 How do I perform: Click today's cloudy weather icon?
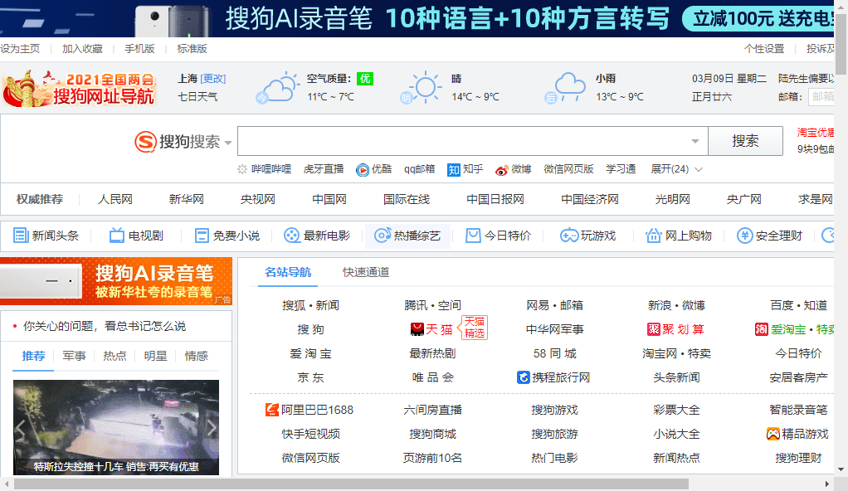[277, 88]
